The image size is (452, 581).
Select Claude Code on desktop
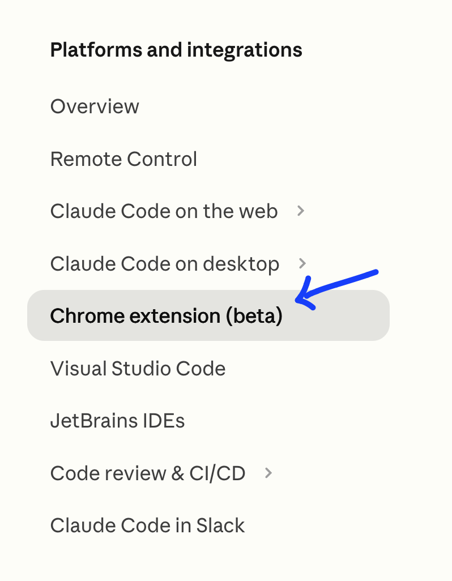point(164,264)
